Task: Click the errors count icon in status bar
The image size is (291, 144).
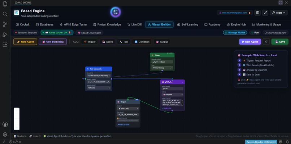Action: coord(11,142)
